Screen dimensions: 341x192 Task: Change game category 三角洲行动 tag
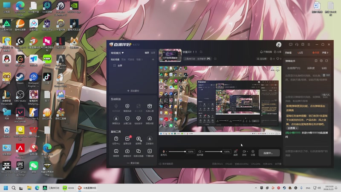coord(197,59)
